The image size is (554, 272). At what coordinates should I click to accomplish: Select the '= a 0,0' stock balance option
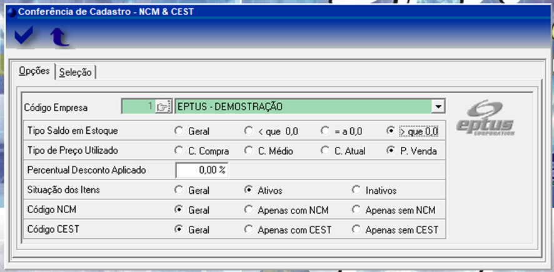point(325,131)
